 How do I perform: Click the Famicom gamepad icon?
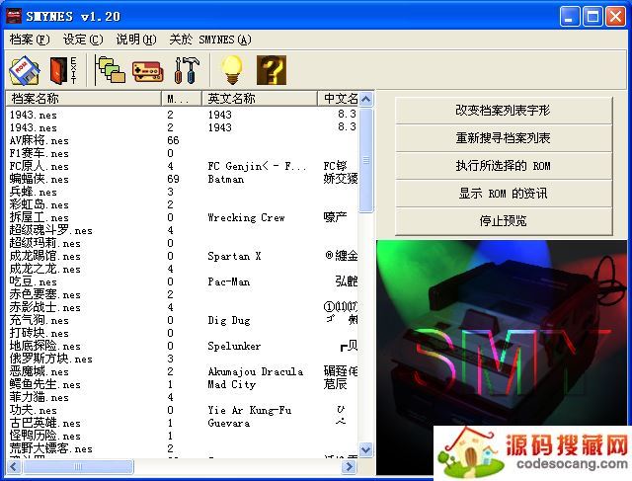click(x=147, y=70)
